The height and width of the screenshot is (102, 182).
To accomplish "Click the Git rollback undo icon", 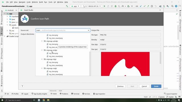I will [156, 6].
